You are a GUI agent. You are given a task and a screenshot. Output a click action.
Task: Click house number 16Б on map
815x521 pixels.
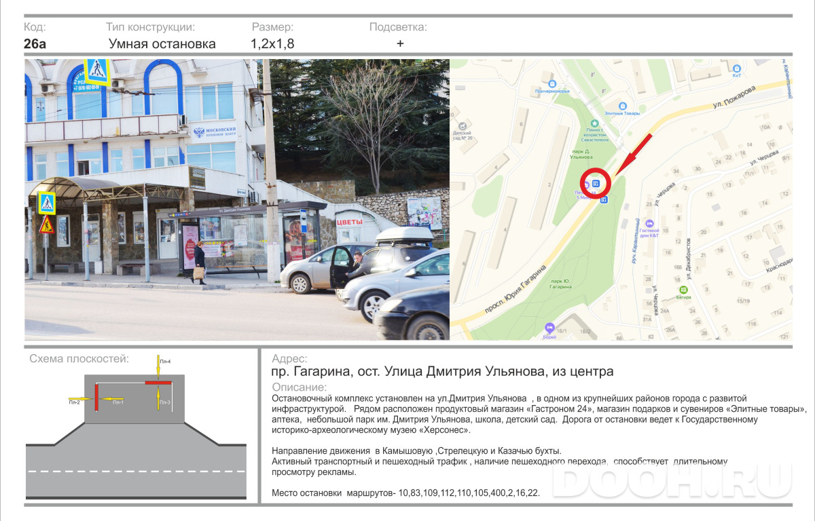coord(677,267)
